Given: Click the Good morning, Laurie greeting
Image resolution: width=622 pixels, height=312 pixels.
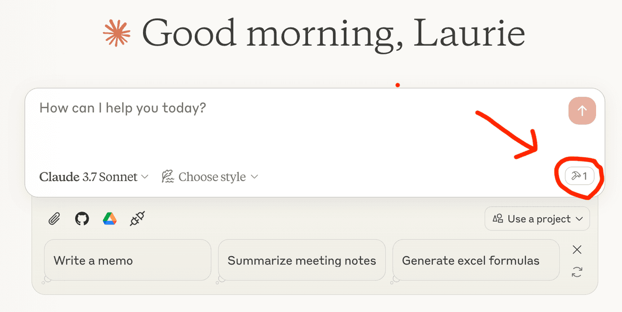Looking at the screenshot, I should click(x=333, y=34).
